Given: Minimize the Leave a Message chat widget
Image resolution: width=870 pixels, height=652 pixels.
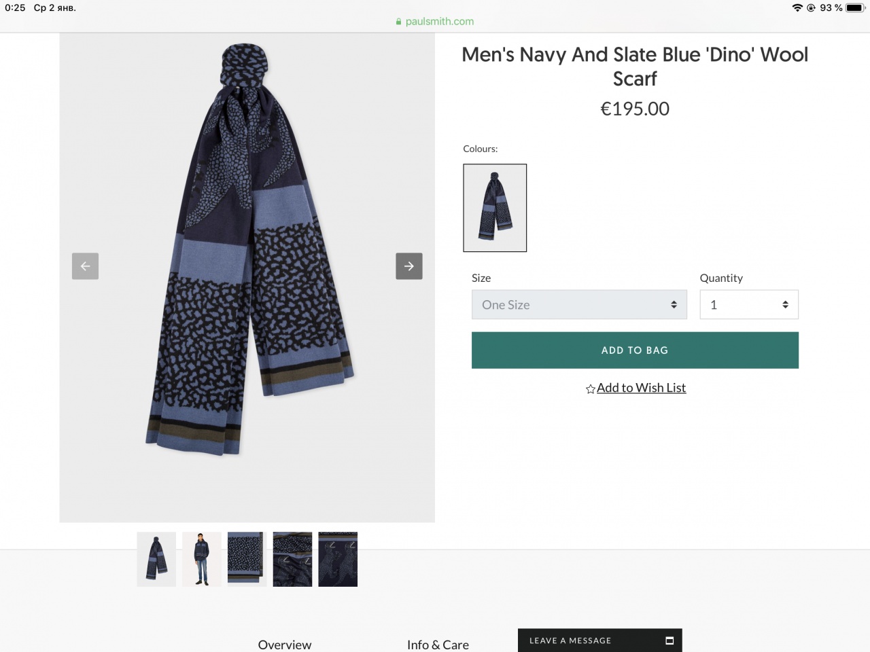Looking at the screenshot, I should click(669, 640).
